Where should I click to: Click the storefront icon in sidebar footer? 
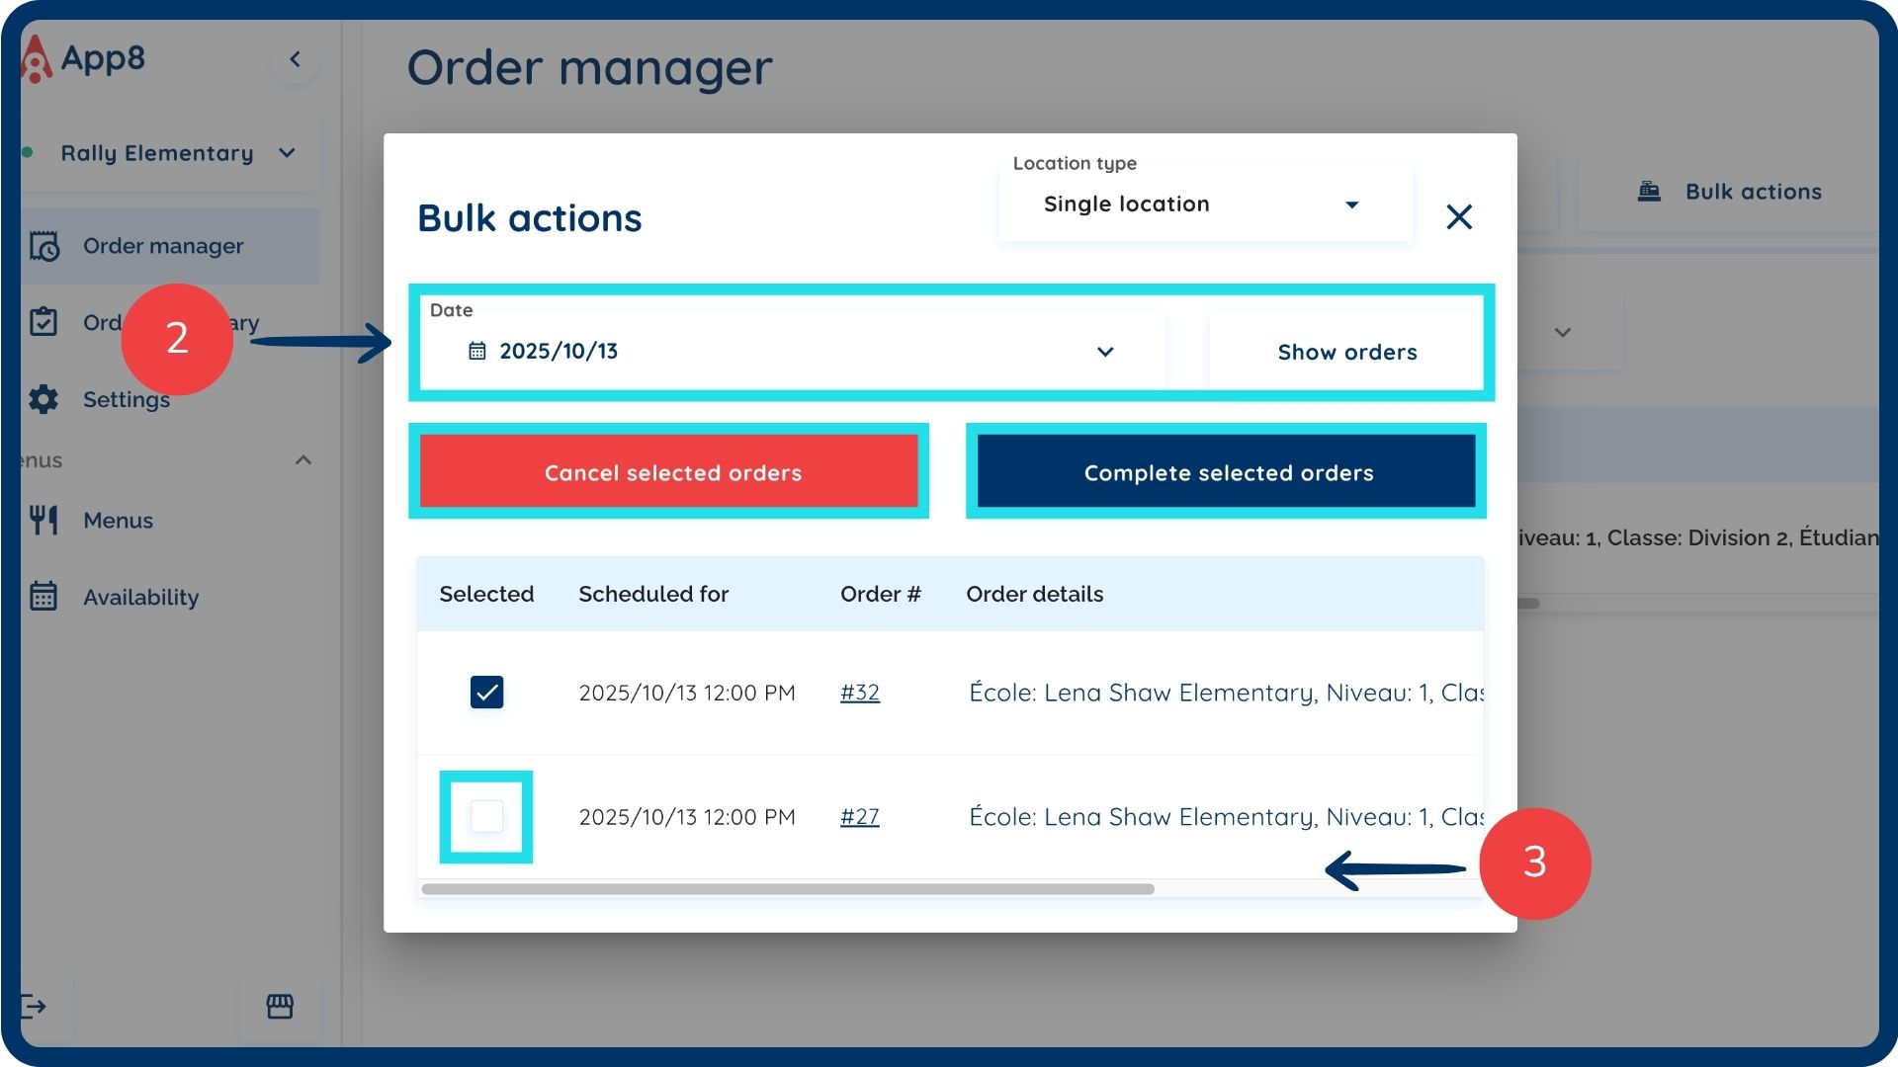coord(280,1007)
